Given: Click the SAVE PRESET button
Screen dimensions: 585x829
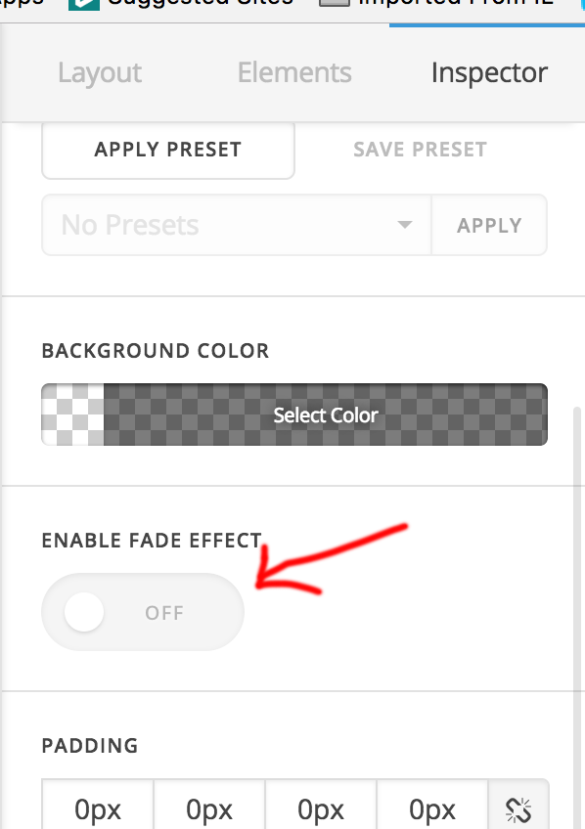Looking at the screenshot, I should 420,150.
